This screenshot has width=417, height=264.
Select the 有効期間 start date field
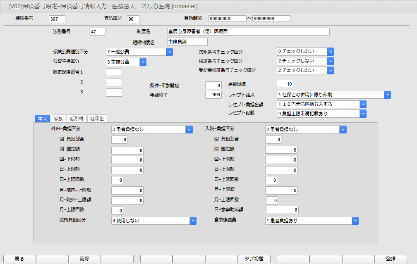228,19
